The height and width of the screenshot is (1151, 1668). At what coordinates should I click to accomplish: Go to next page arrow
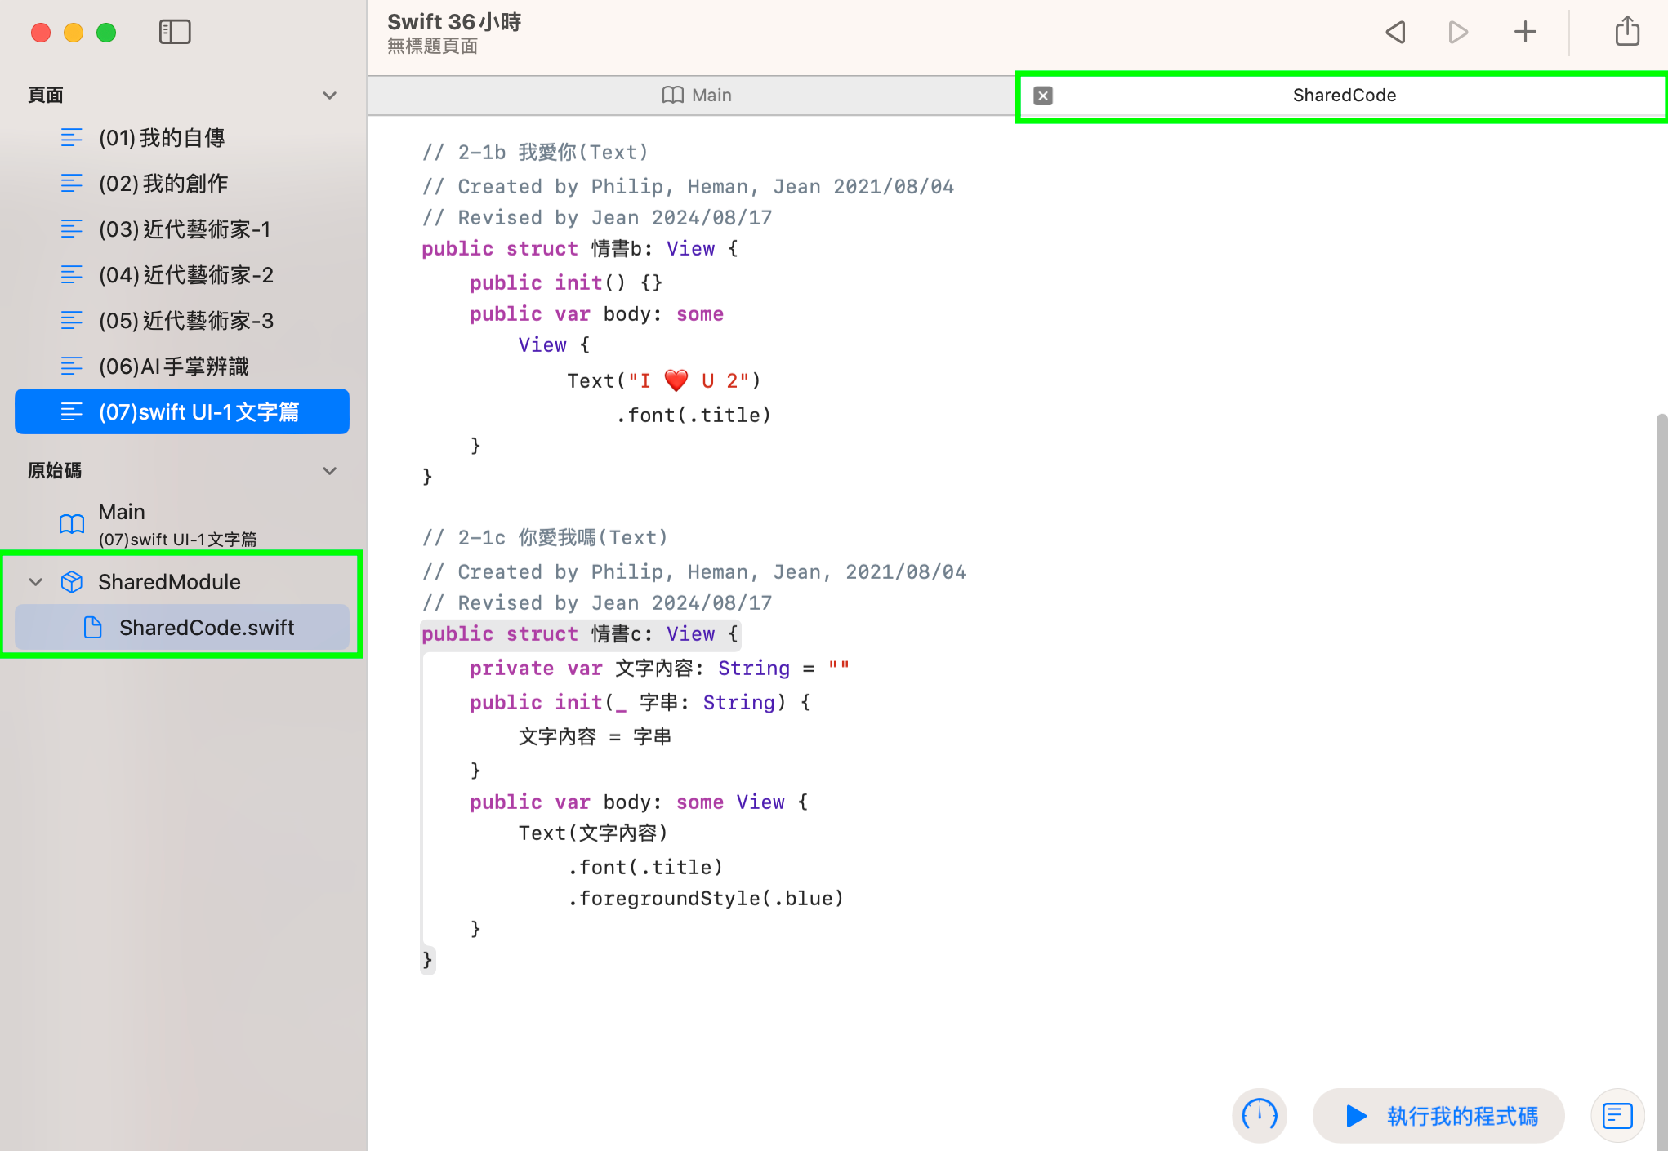coord(1458,33)
